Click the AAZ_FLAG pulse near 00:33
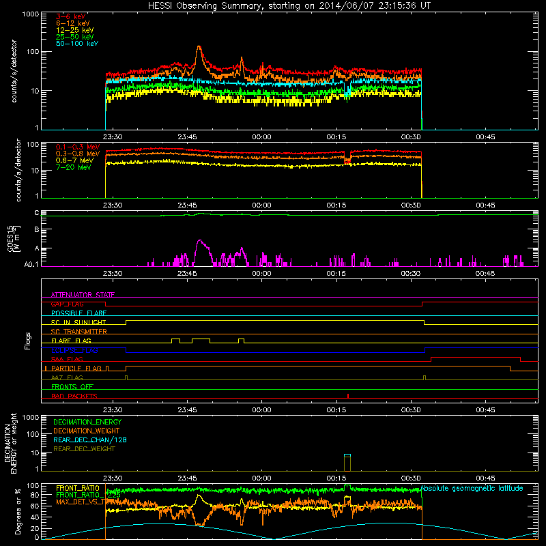The image size is (546, 546). [x=425, y=377]
